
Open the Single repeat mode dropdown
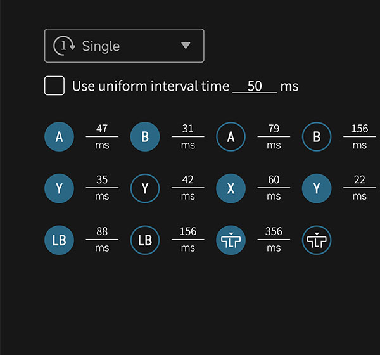124,46
